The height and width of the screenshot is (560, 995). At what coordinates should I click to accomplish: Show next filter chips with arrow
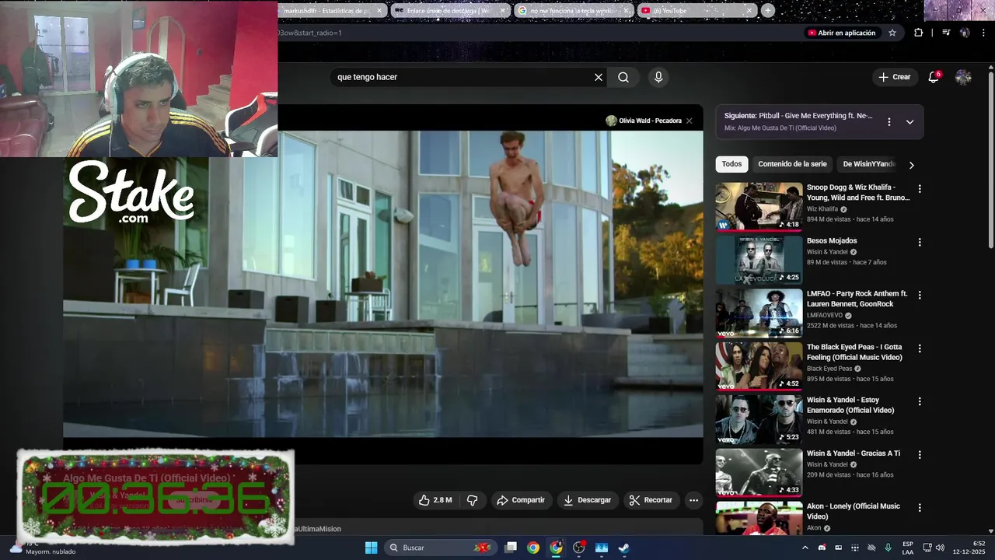tap(911, 164)
